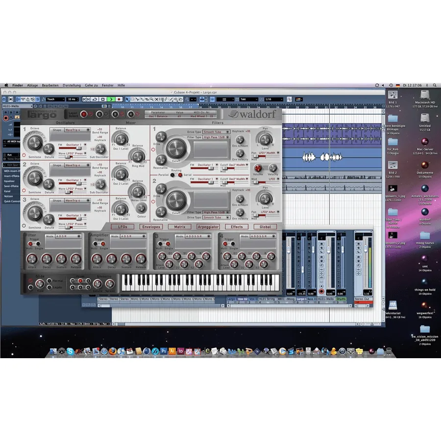This screenshot has height=441, width=441.
Task: Select the Range Selection tool
Action: 132,99
